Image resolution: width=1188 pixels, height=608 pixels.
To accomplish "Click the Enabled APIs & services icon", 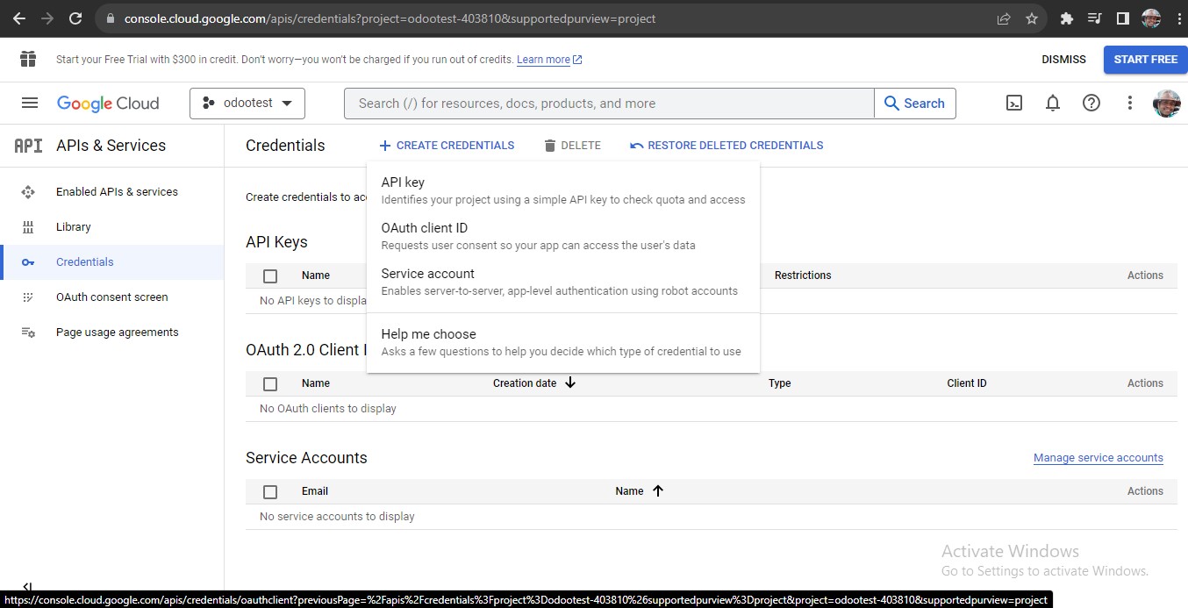I will pyautogui.click(x=28, y=192).
